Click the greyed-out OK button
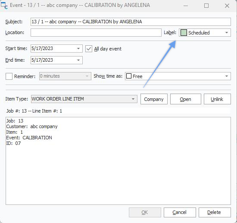Screen dimensions: 237x223 145,212
